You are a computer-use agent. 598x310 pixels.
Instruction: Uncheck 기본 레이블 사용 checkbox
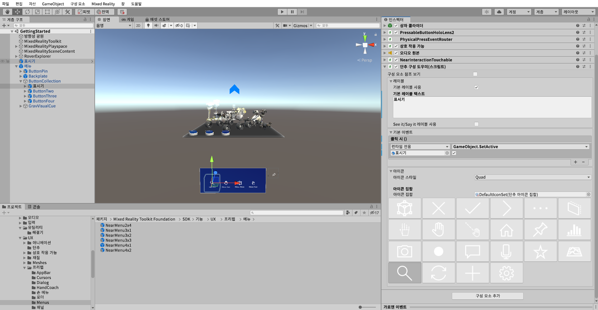(x=476, y=87)
